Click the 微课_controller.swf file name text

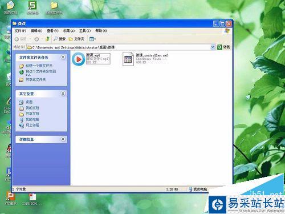pyautogui.click(x=152, y=55)
